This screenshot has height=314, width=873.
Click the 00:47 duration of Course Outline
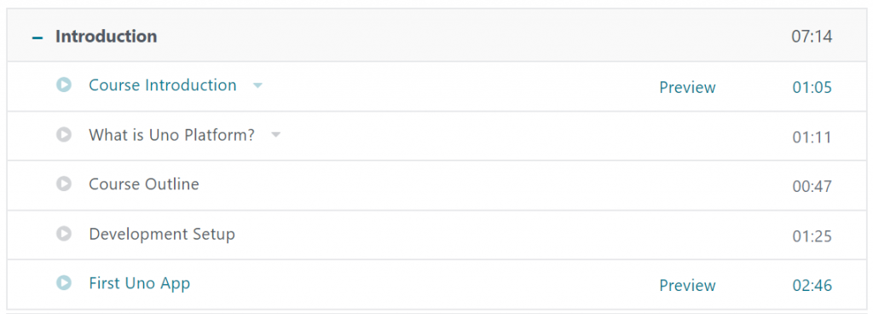tap(812, 187)
